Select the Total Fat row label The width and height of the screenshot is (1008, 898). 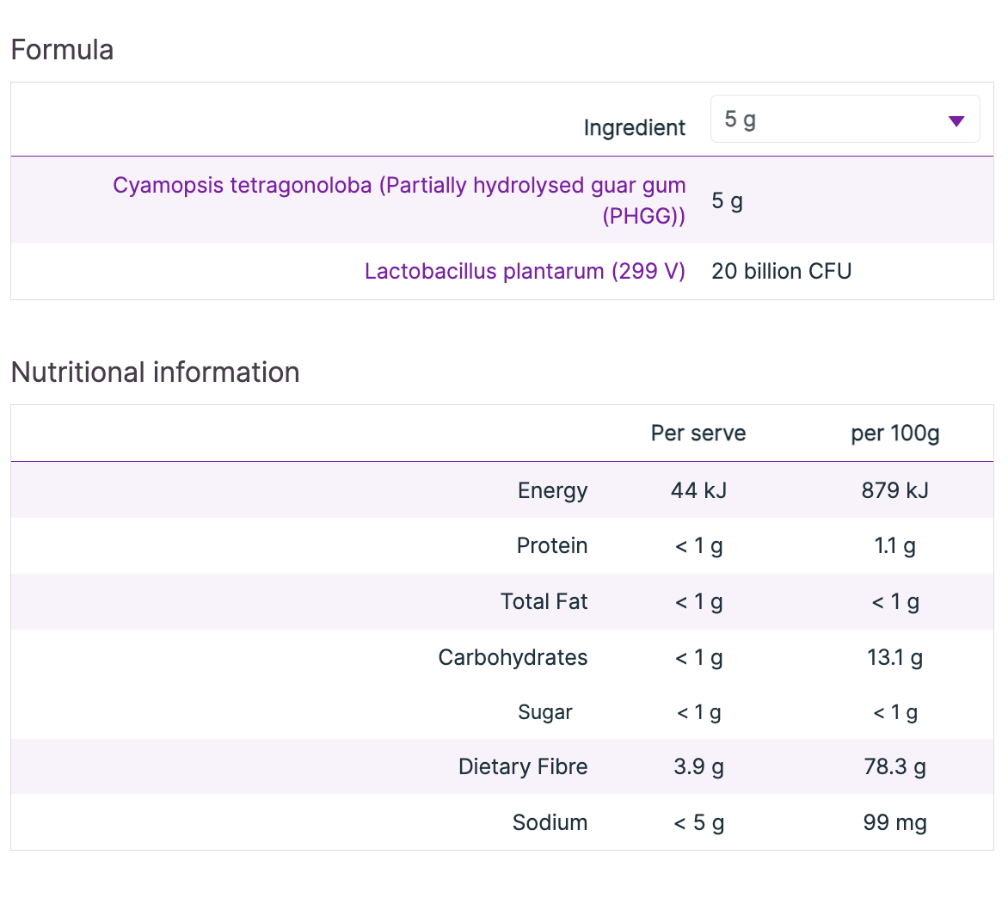click(544, 602)
